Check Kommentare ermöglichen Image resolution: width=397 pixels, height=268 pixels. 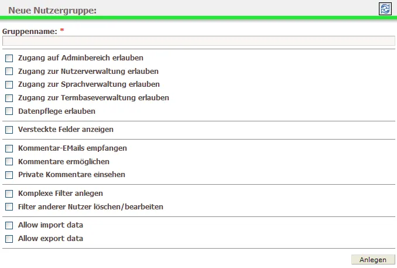click(9, 162)
